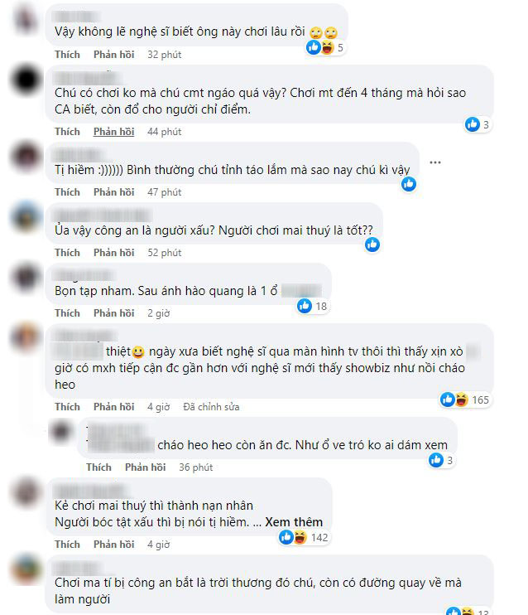Viewport: 528px width, 615px height.
Task: Click Thích under the 32 phút comment
Action: click(x=67, y=54)
